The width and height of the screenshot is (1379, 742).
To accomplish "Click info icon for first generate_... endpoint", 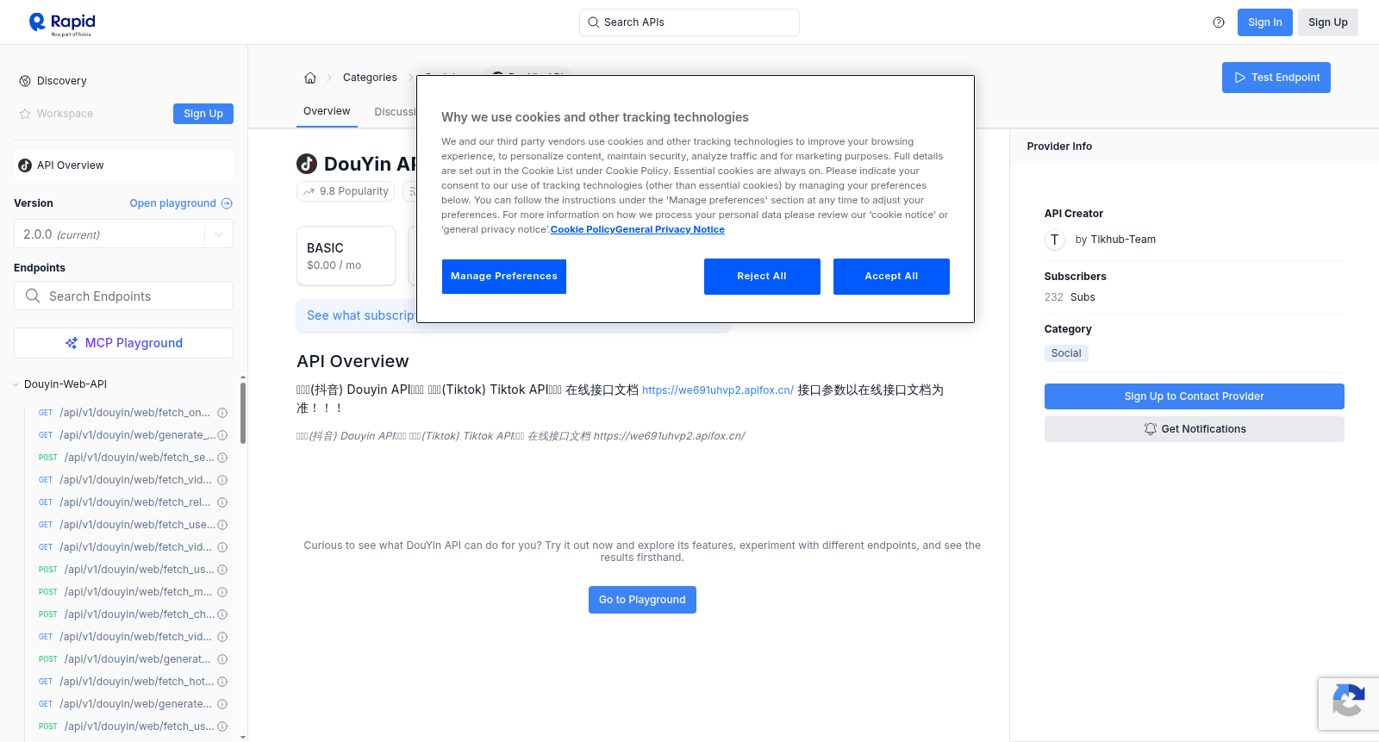I will tap(222, 435).
